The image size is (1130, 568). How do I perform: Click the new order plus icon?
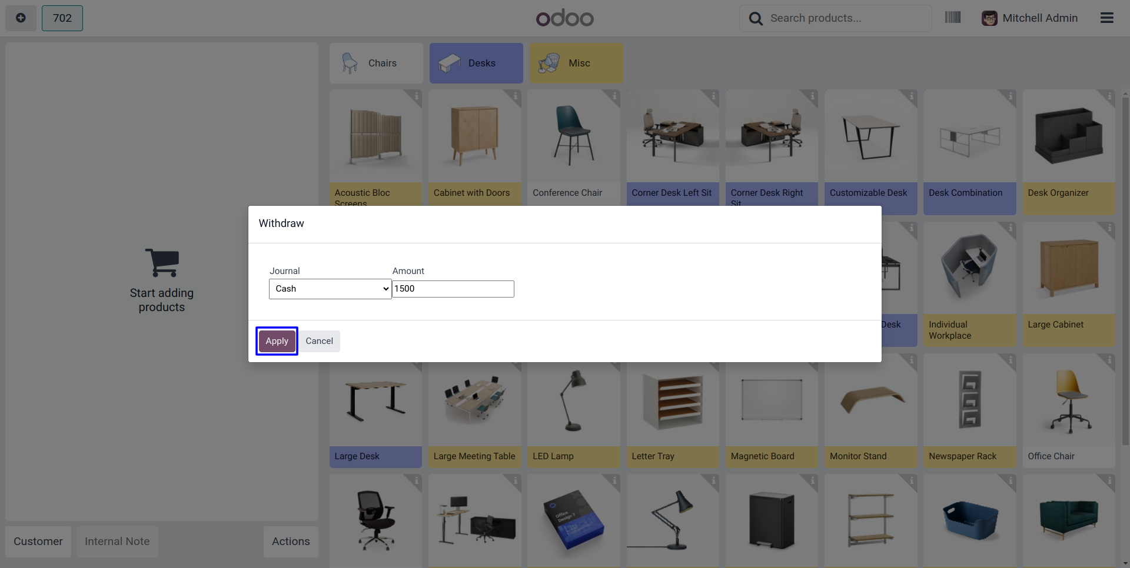click(21, 18)
